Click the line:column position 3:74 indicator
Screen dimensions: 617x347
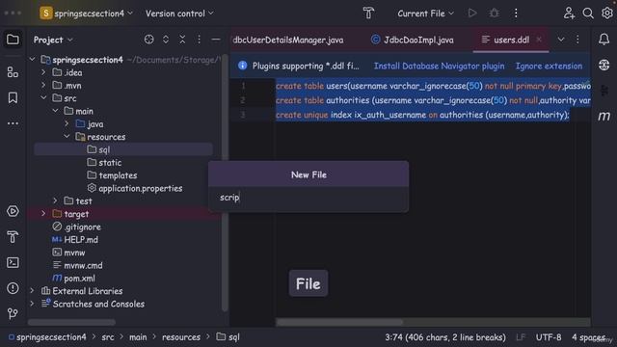[x=445, y=337]
